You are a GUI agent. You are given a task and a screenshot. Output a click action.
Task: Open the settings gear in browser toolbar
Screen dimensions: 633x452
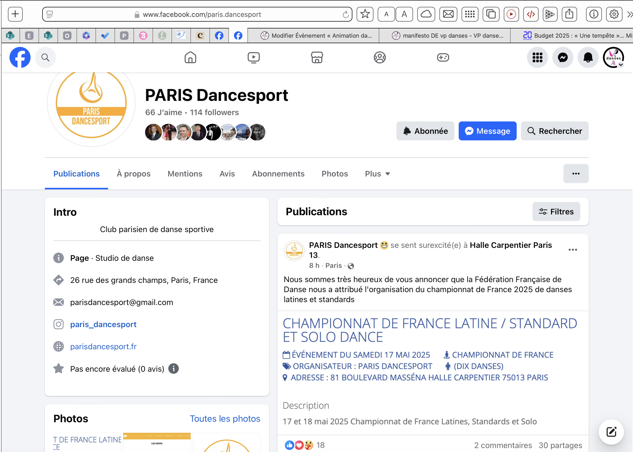click(x=614, y=14)
